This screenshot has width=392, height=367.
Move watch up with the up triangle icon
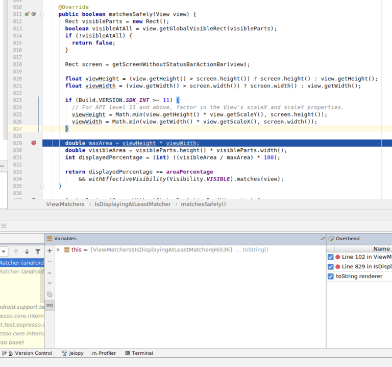pos(50,272)
